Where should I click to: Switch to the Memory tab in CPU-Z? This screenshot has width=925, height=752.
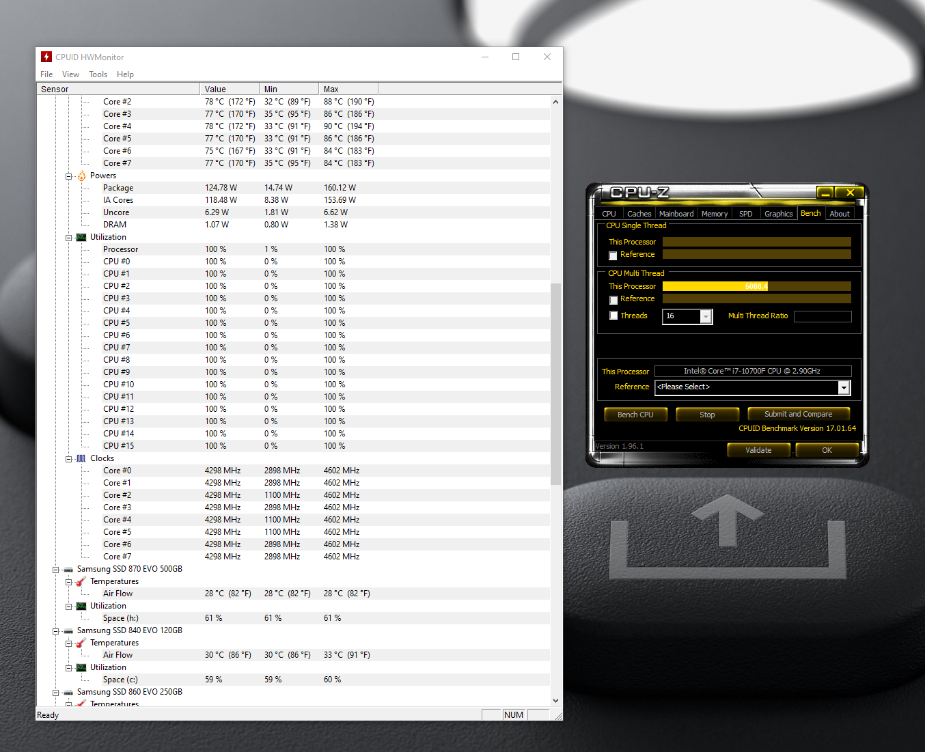(x=715, y=214)
